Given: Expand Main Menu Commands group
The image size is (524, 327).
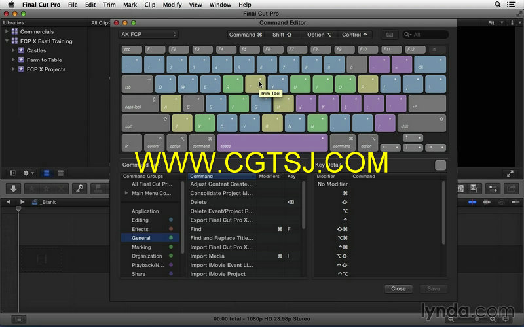Looking at the screenshot, I should (126, 193).
